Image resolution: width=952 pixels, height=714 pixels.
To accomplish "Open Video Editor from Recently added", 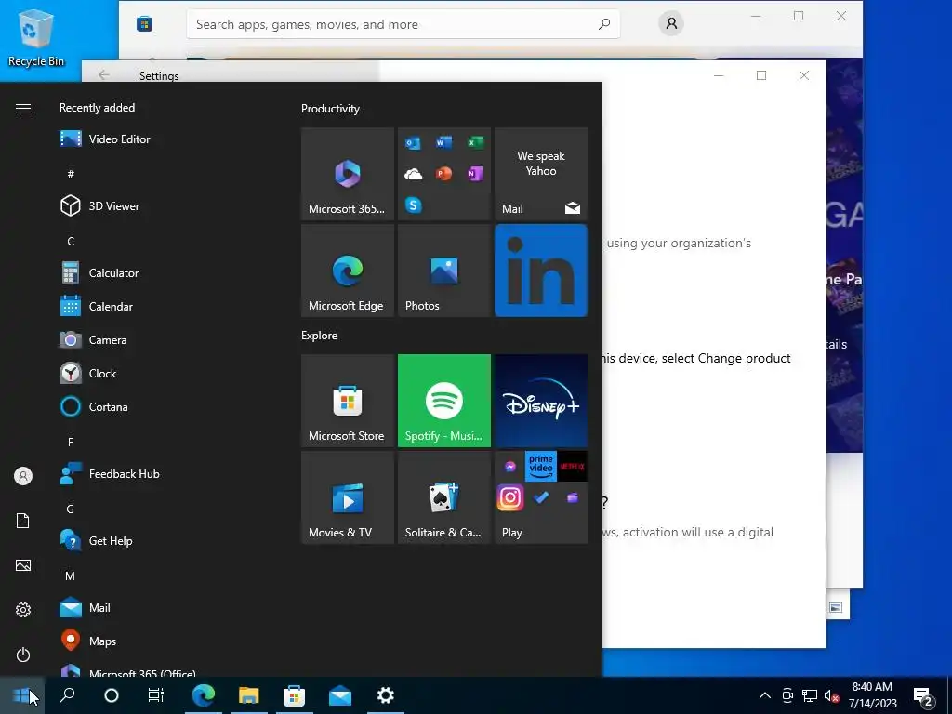I will coord(104,139).
